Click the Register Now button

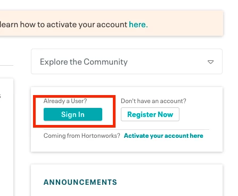pos(150,114)
